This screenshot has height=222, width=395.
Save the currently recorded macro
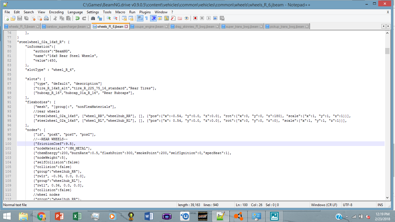pyautogui.click(x=222, y=18)
